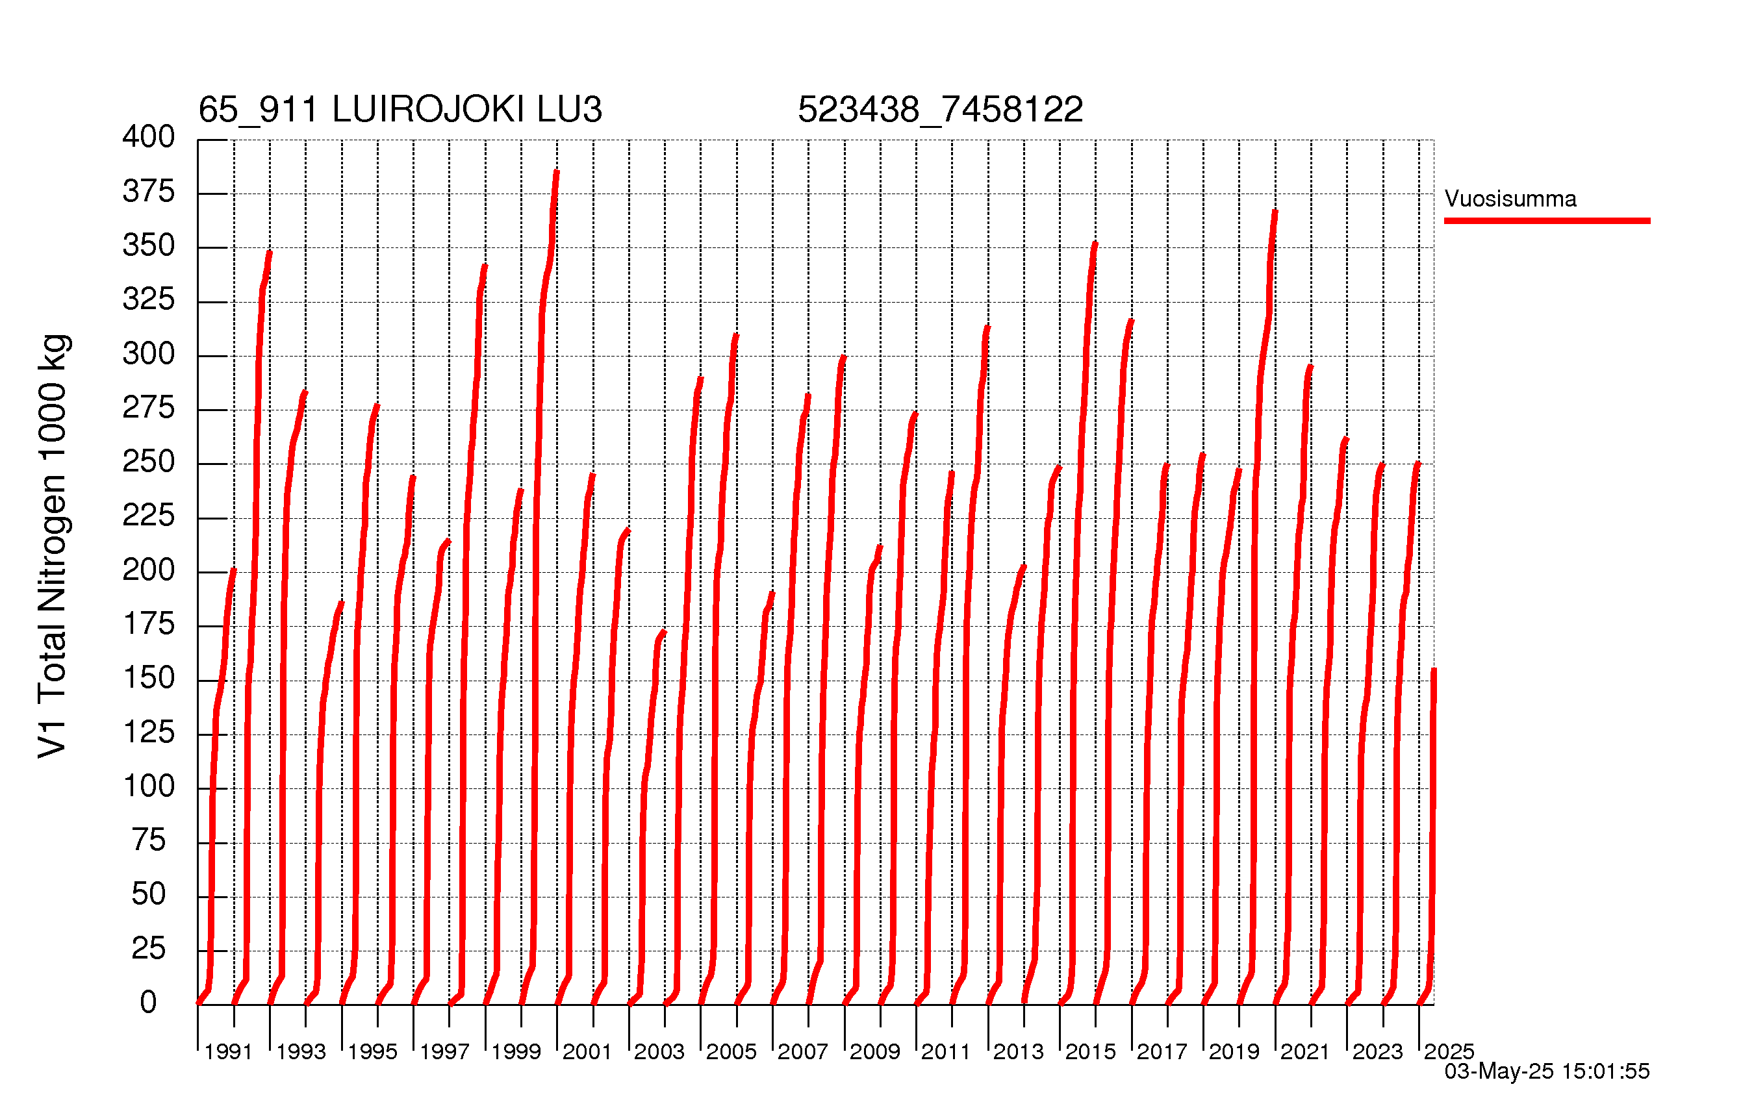Screen dimensions: 1754x1104
Task: Click the y-axis value 200
Action: (149, 570)
